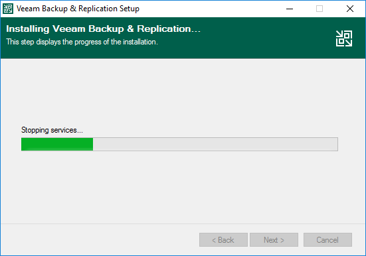Click the disabled Back button
The height and width of the screenshot is (256, 366).
click(x=223, y=239)
